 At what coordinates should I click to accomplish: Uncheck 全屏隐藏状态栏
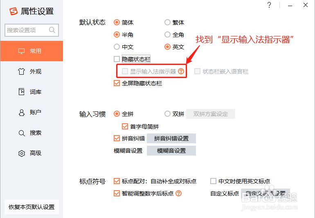117,83
